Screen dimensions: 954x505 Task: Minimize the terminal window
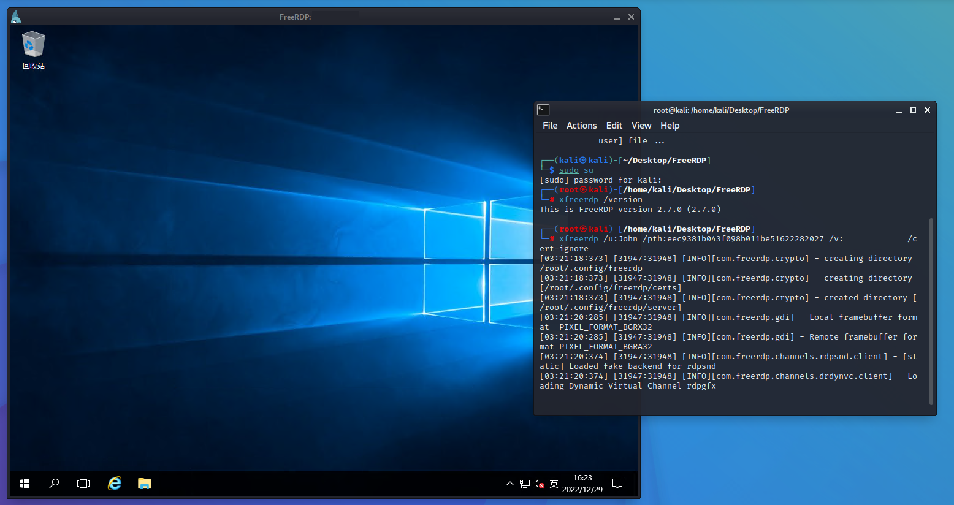(x=899, y=110)
